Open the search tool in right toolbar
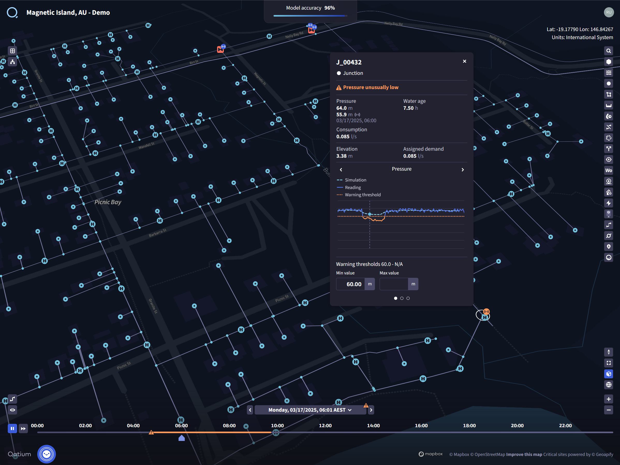The height and width of the screenshot is (465, 620). pos(609,51)
